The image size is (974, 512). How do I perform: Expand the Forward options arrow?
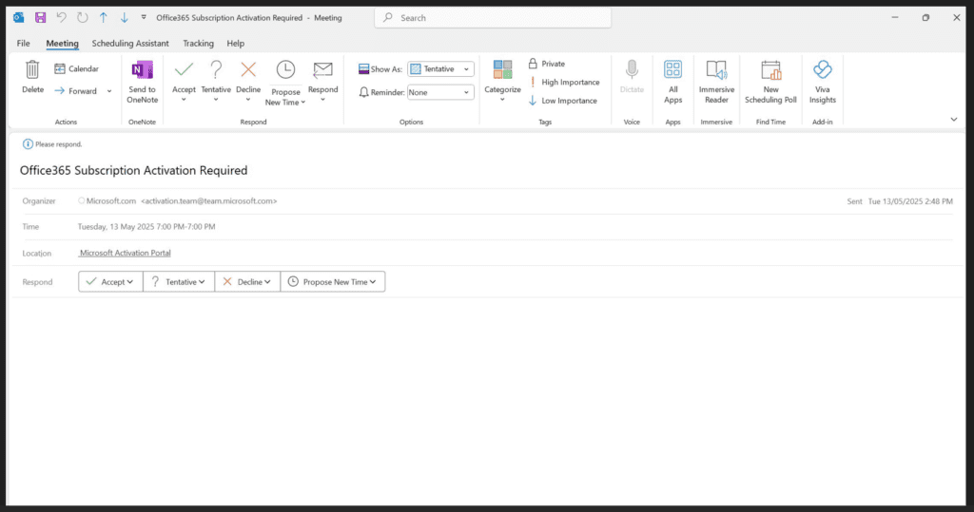[109, 91]
